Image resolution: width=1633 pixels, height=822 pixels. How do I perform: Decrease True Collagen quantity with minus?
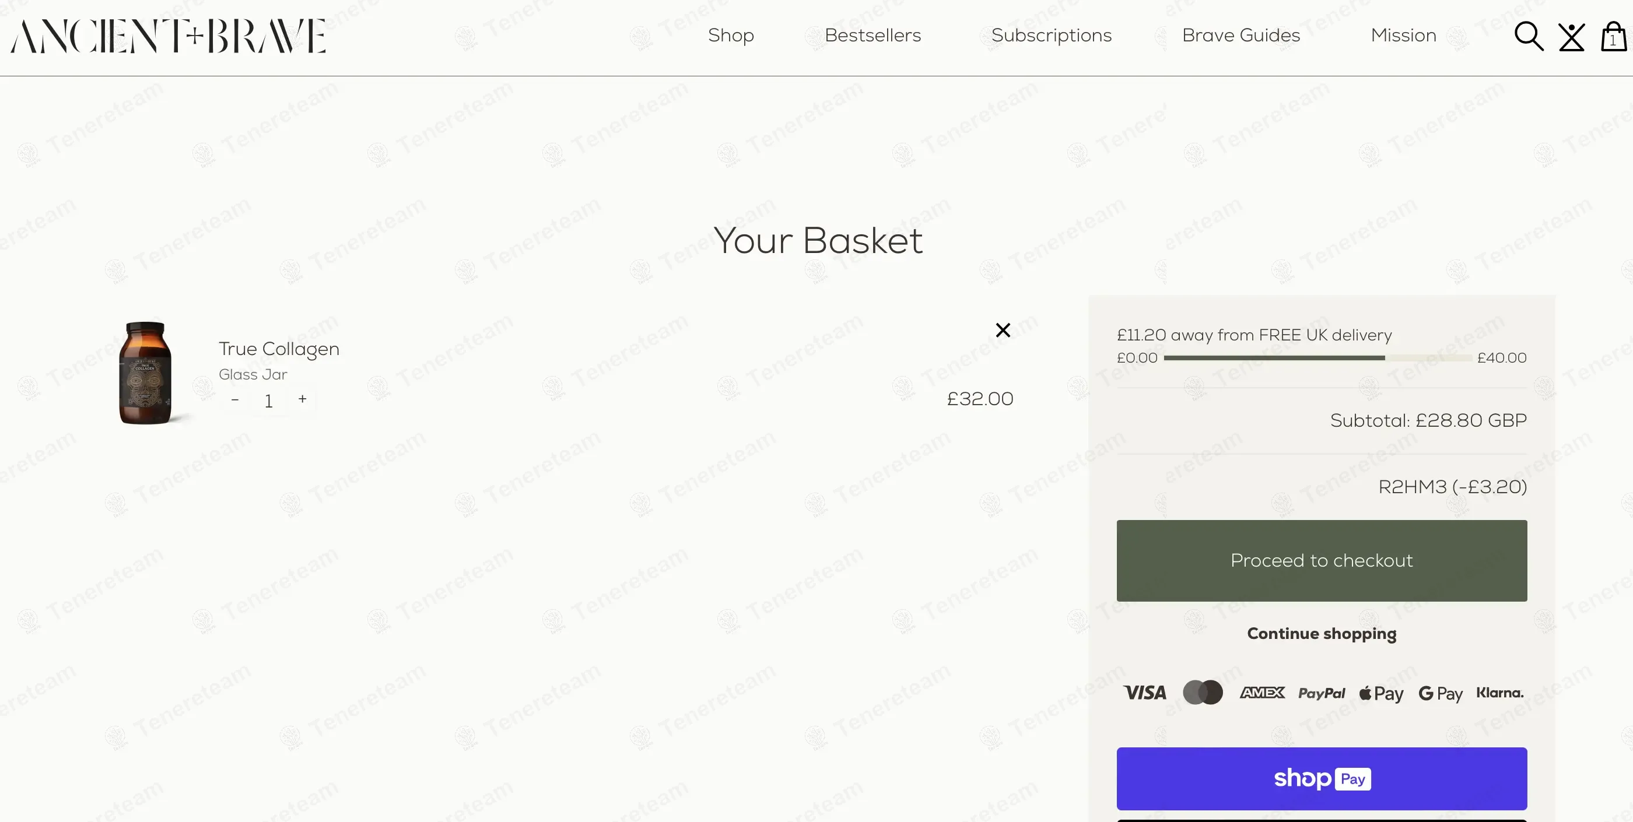coord(234,399)
